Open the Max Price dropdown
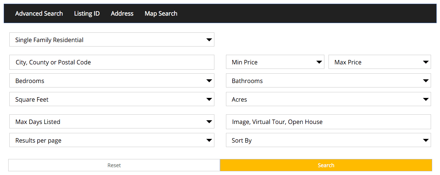Viewport: 440px width, 175px height. coord(380,62)
